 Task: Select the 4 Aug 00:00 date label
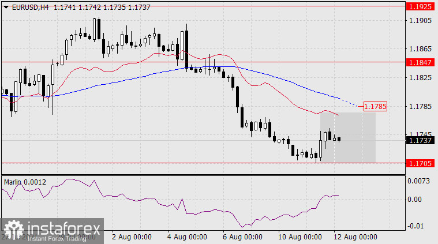pyautogui.click(x=187, y=237)
